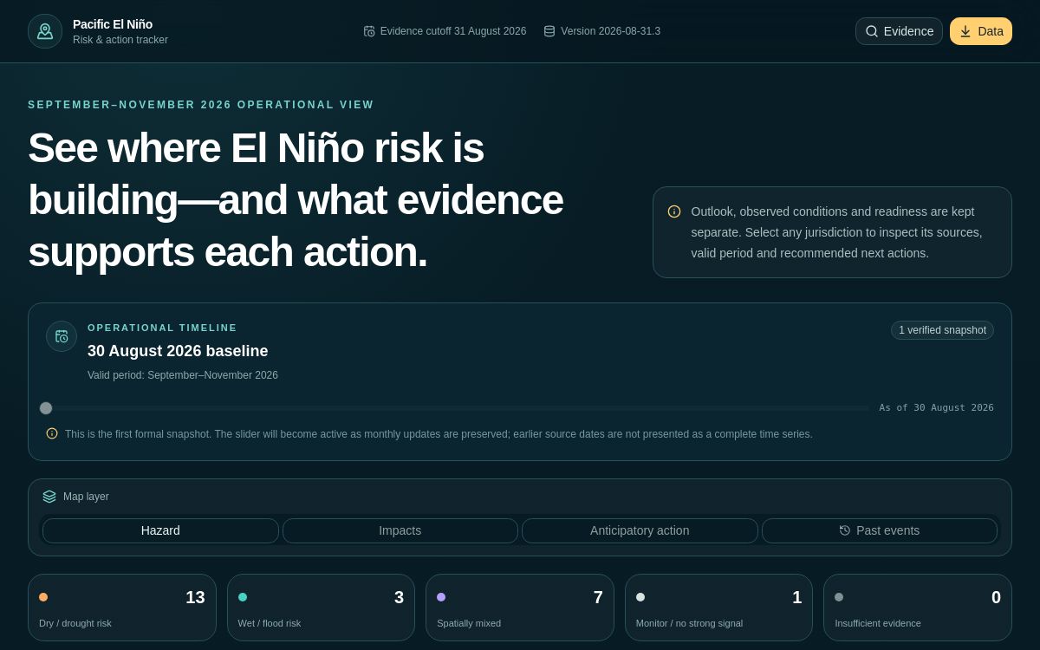The width and height of the screenshot is (1040, 650).
Task: Switch to the Impacts layer tab
Action: [400, 530]
